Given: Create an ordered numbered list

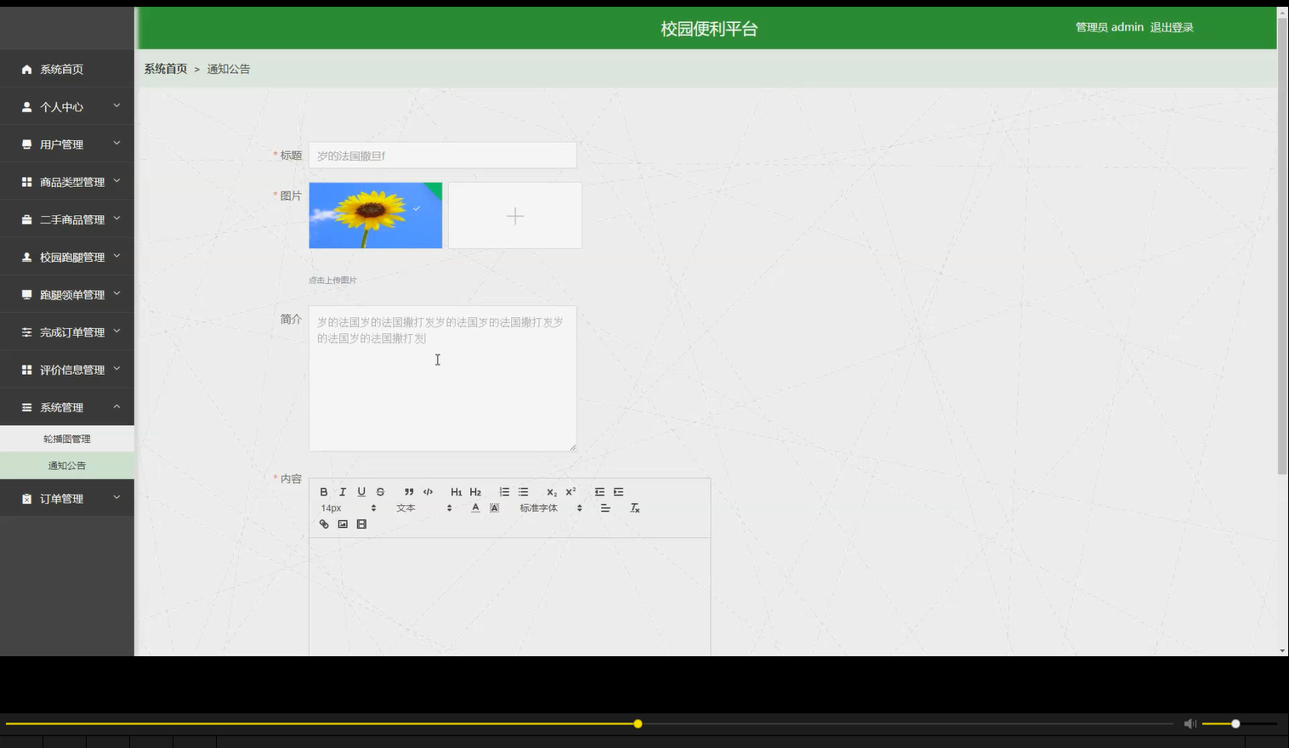Looking at the screenshot, I should click(x=504, y=492).
